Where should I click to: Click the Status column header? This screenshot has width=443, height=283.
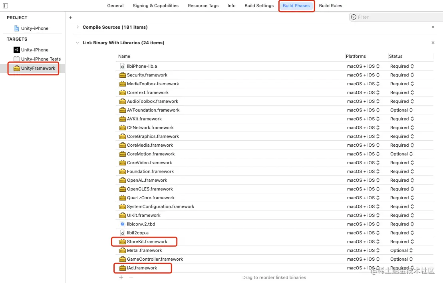point(395,56)
